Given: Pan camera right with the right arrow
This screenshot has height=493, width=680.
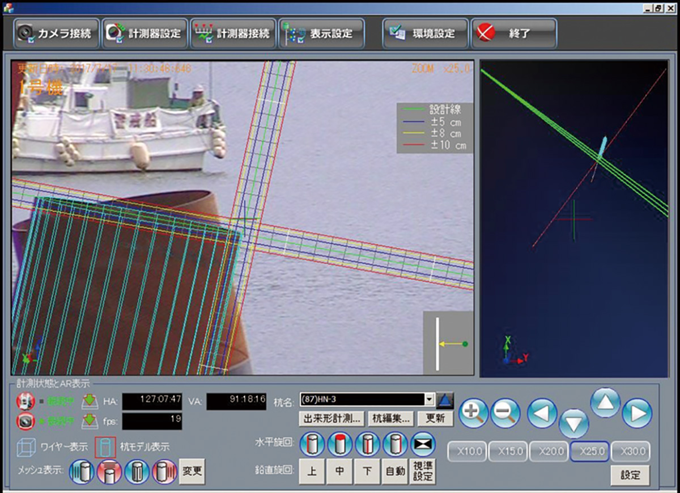Looking at the screenshot, I should click(x=637, y=413).
